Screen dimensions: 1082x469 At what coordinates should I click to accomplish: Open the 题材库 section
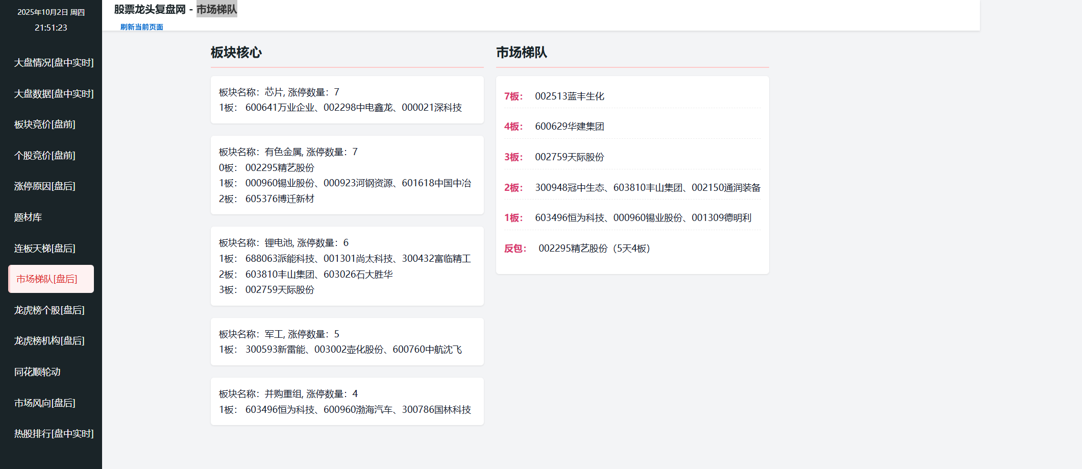click(x=28, y=217)
